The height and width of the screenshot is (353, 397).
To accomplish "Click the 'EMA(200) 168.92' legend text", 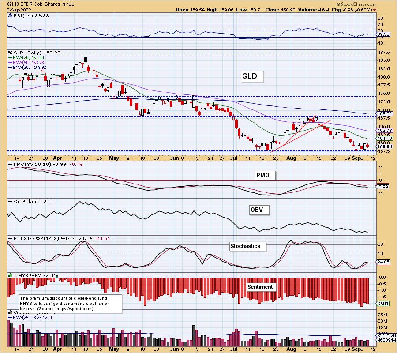I will [x=30, y=68].
